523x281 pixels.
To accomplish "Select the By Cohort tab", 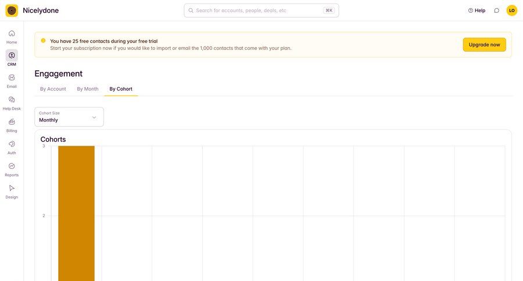I will point(121,89).
